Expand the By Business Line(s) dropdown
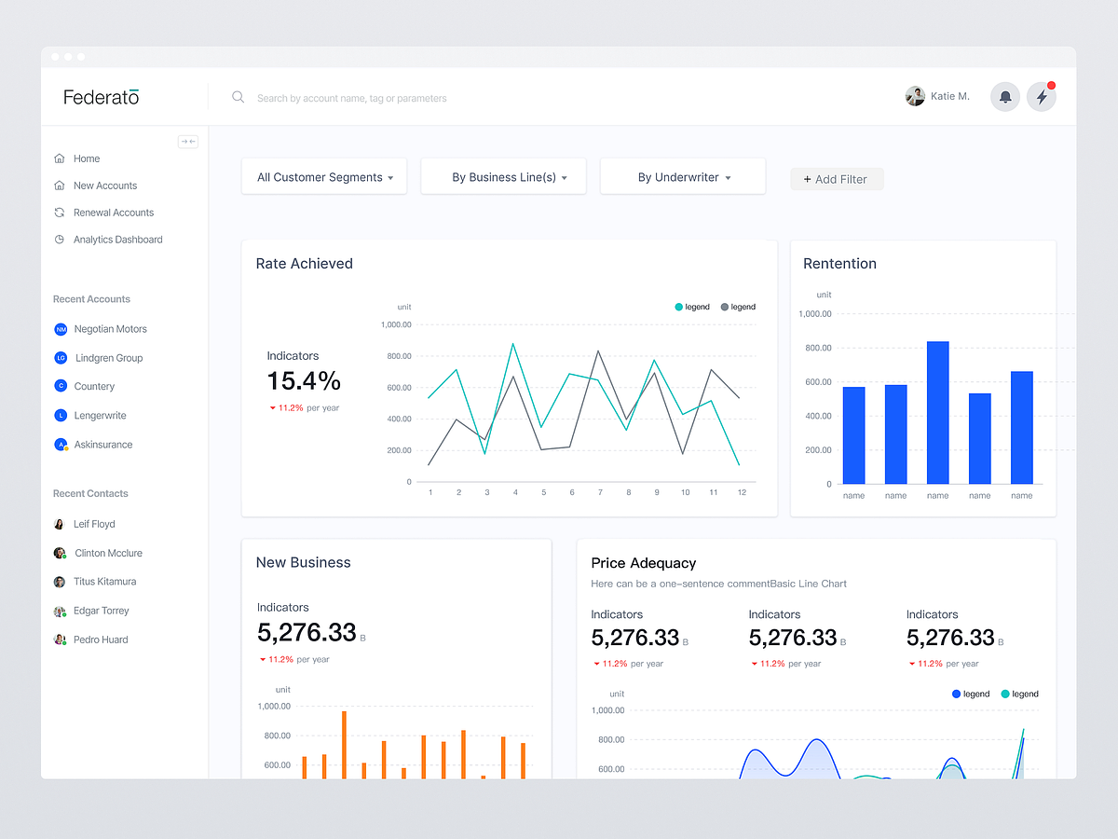 [x=503, y=177]
